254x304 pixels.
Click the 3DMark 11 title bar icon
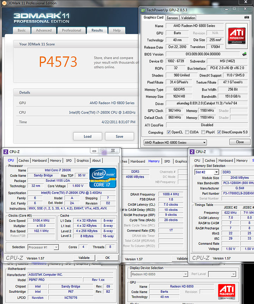click(4, 3)
